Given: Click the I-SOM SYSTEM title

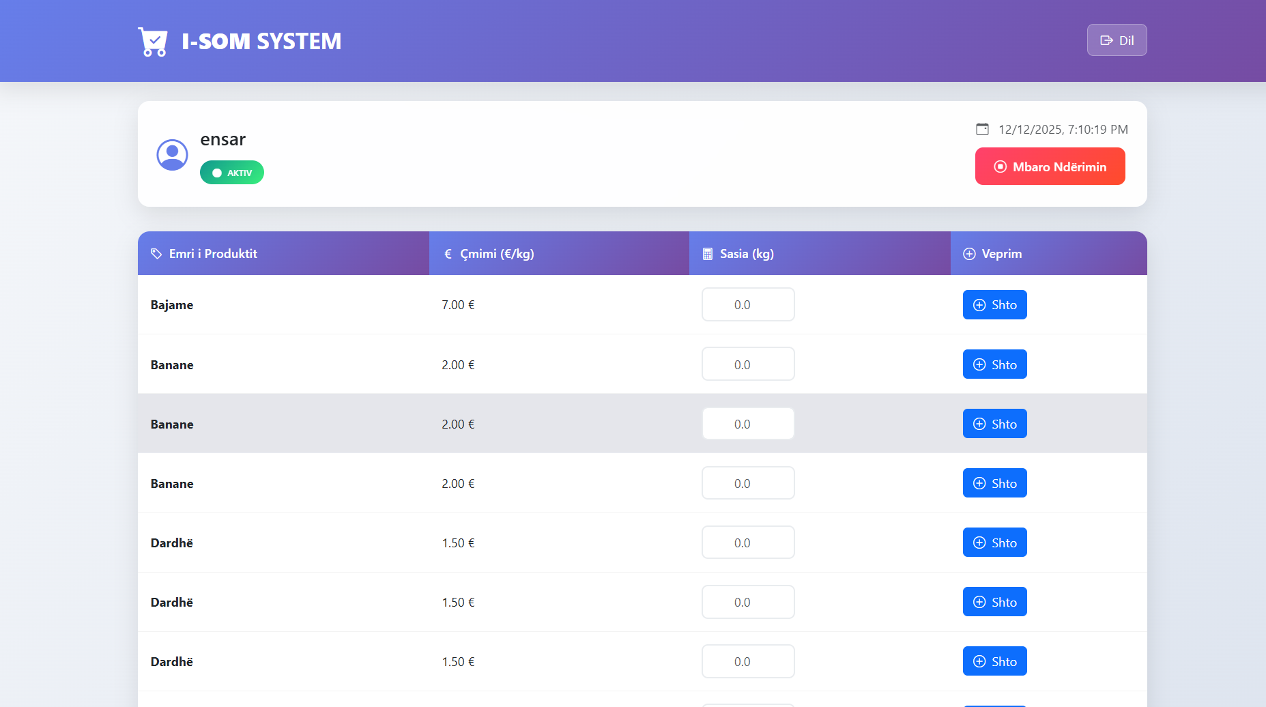Looking at the screenshot, I should (261, 42).
